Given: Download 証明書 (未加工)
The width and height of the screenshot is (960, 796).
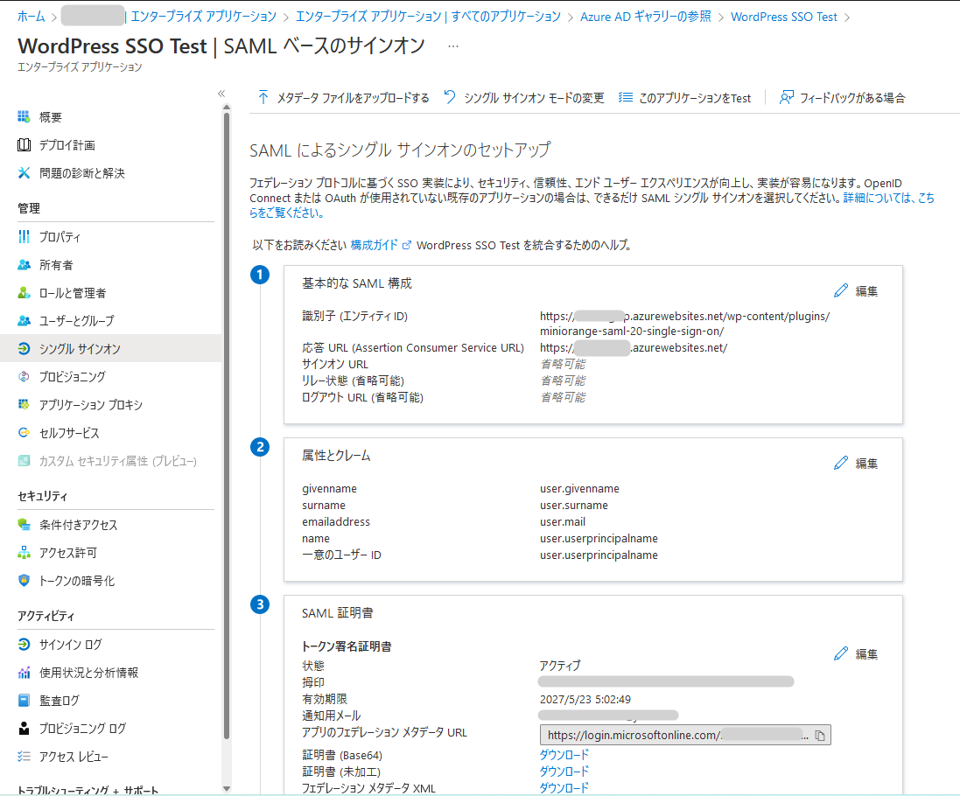Looking at the screenshot, I should [564, 772].
